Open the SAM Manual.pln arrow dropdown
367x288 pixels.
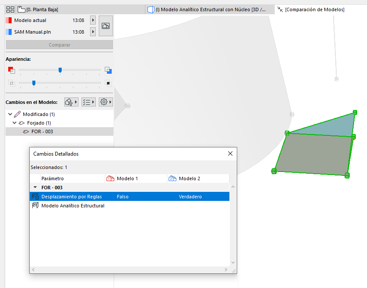[93, 31]
